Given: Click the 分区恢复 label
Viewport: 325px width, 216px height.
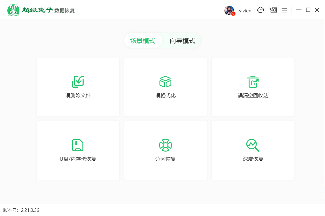Looking at the screenshot, I should 166,159.
